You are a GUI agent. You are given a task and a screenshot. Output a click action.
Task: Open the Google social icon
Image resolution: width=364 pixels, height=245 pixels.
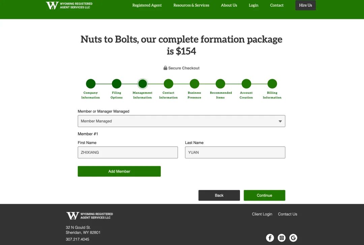[293, 238]
